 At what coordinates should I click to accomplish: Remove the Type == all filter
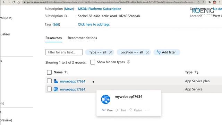pos(111,52)
